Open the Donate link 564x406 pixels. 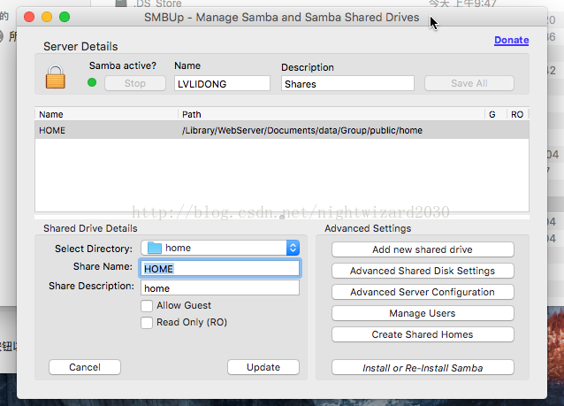click(x=512, y=40)
